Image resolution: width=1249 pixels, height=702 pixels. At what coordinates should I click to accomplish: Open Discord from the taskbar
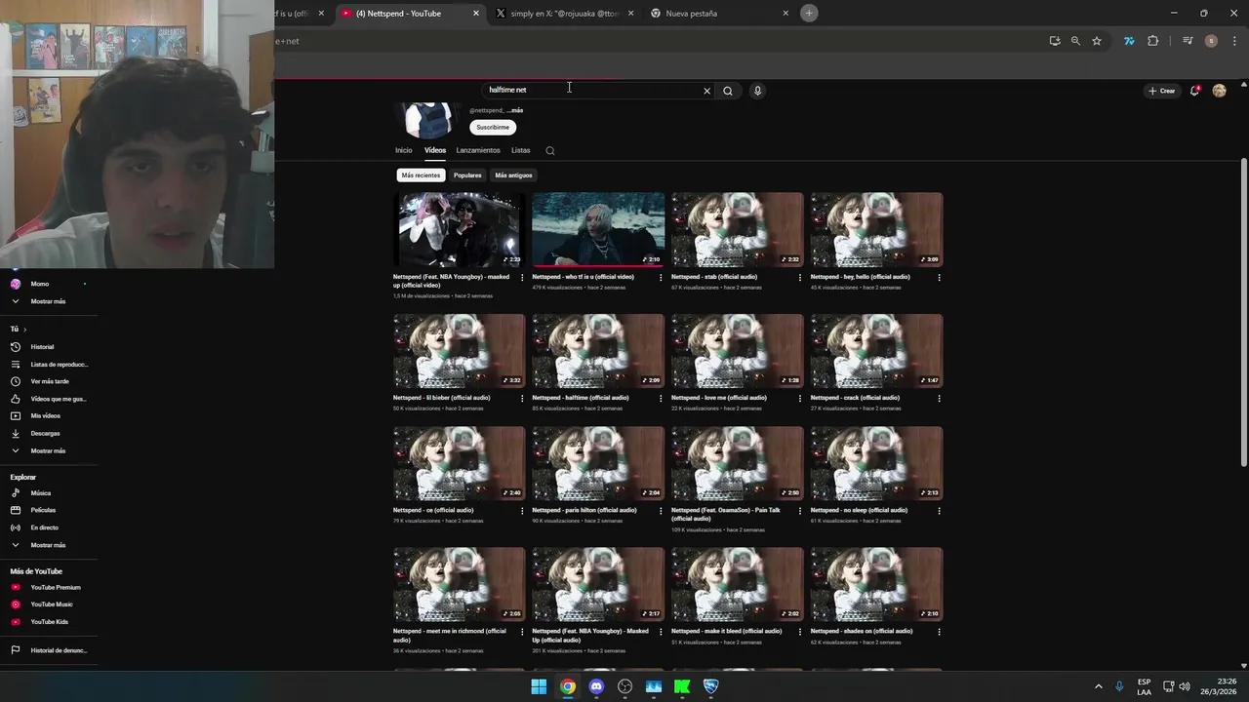(596, 686)
